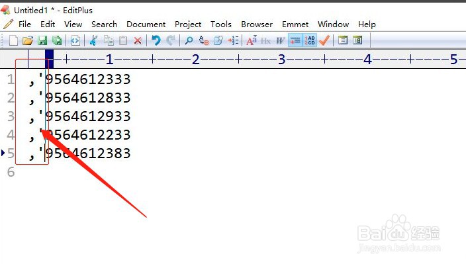Open a file via the folder icon

coord(28,40)
